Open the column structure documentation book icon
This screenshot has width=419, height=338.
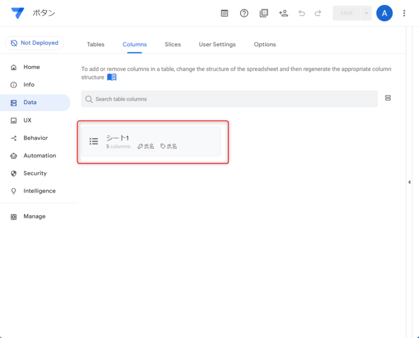point(112,77)
